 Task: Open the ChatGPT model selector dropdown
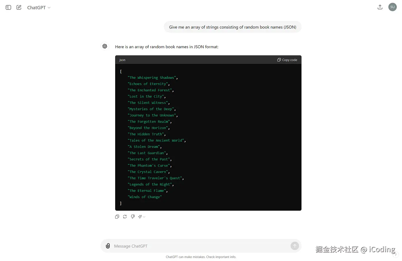click(x=39, y=7)
